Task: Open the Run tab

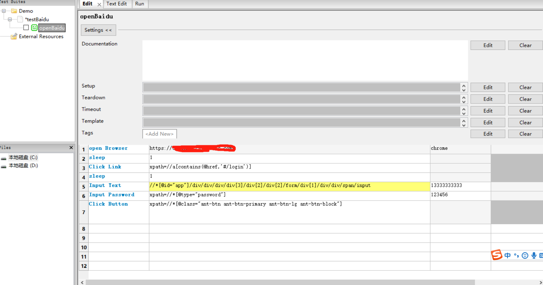Action: 140,4
